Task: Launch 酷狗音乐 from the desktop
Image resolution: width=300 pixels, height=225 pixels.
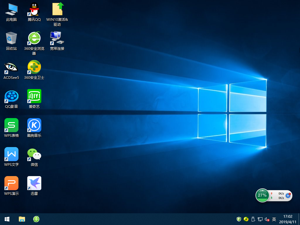Action: 34,125
